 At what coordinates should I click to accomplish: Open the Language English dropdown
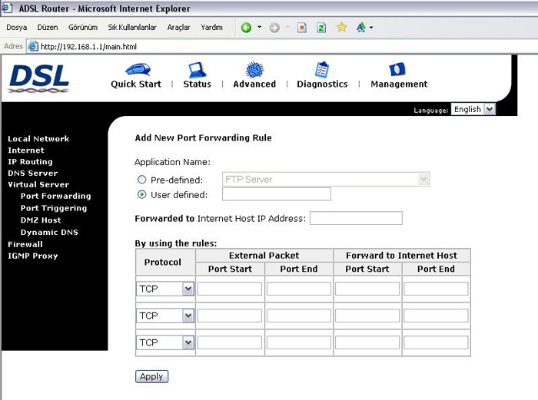[473, 109]
